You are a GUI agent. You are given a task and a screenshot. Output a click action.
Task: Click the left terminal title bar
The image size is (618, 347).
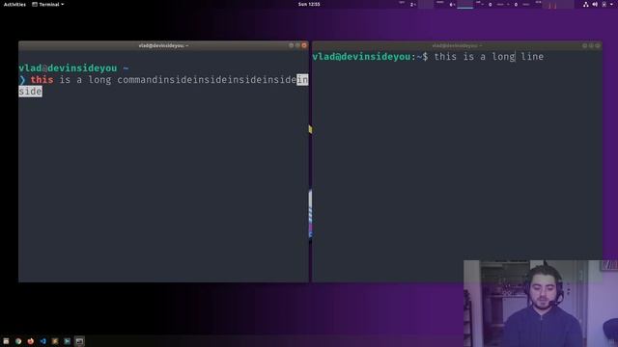click(x=163, y=45)
